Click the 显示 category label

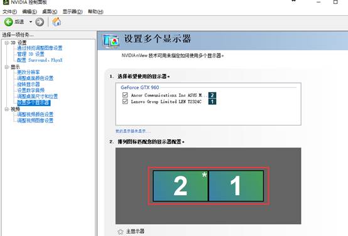[x=15, y=67]
